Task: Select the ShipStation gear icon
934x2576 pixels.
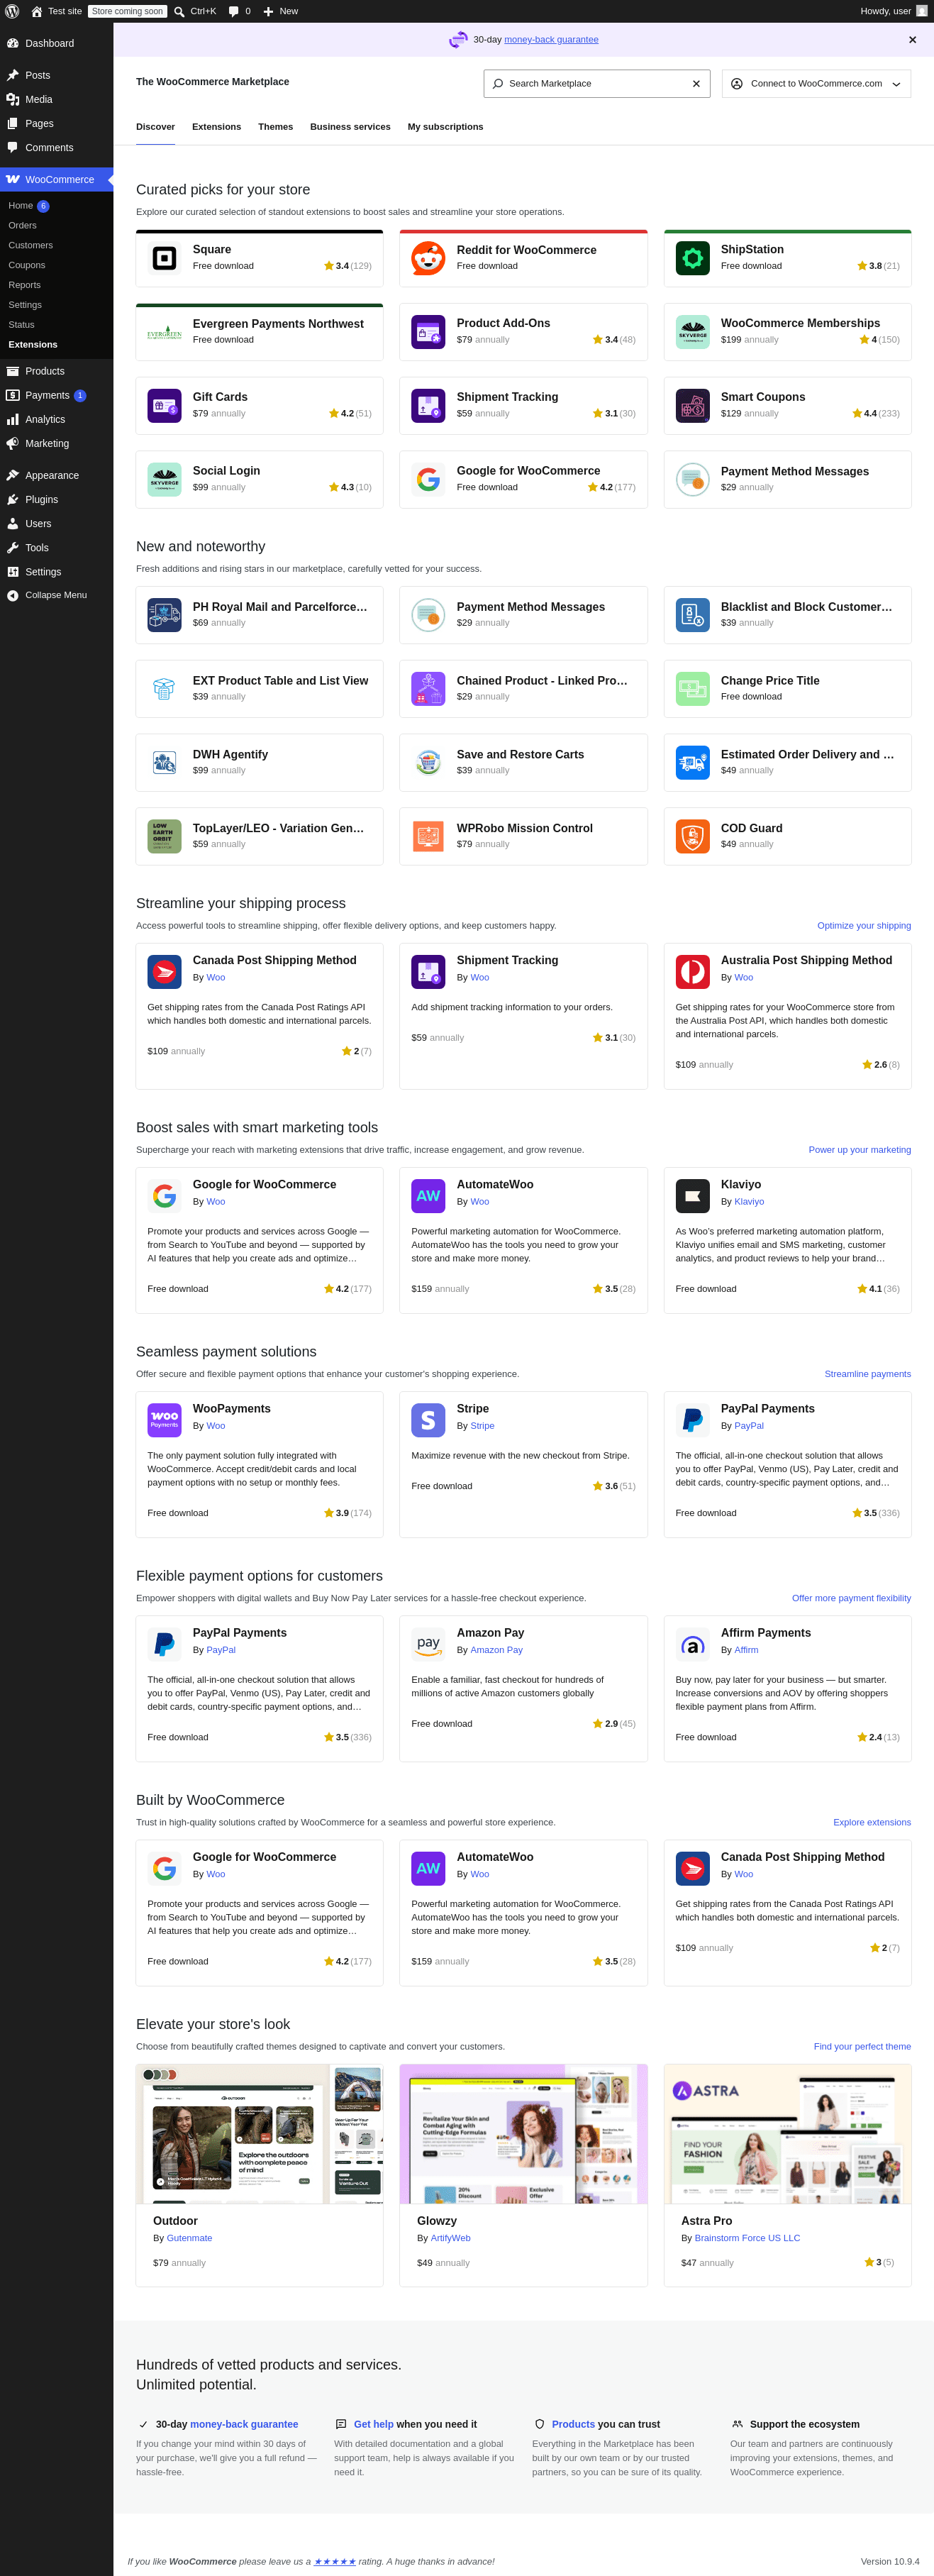Action: pyautogui.click(x=692, y=259)
